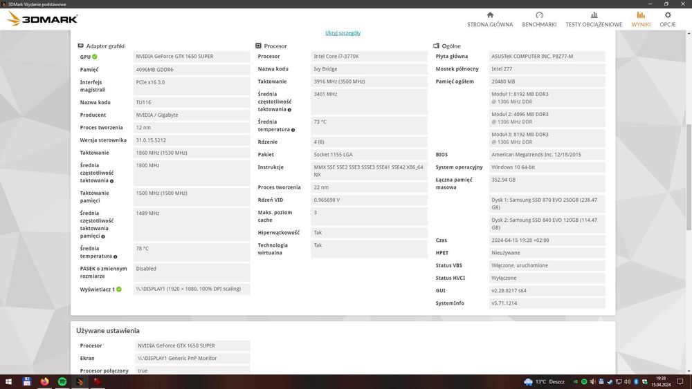Open the floppy disk app in taskbar

click(x=27, y=381)
